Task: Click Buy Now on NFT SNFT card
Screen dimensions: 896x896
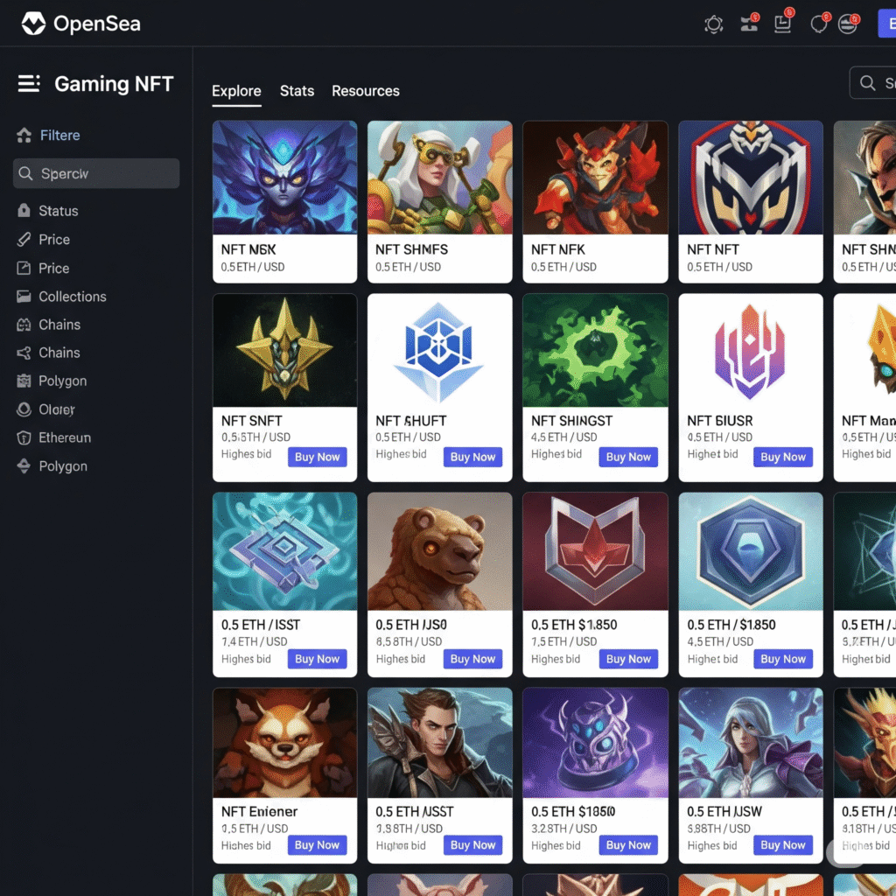Action: pos(317,457)
